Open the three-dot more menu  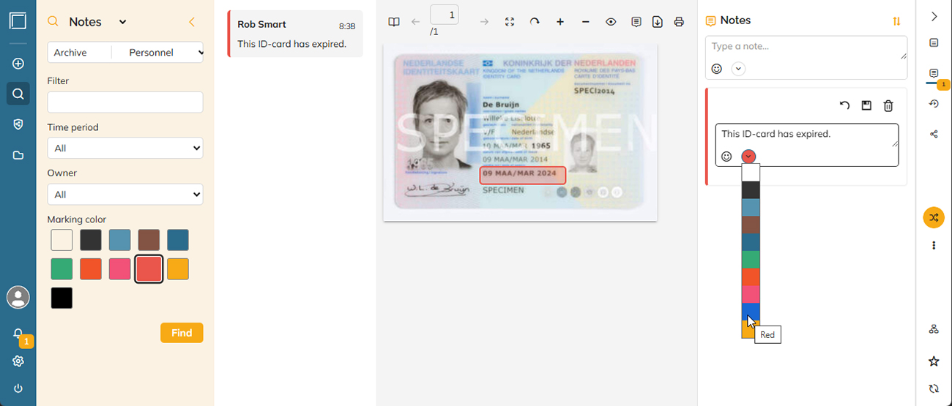934,245
